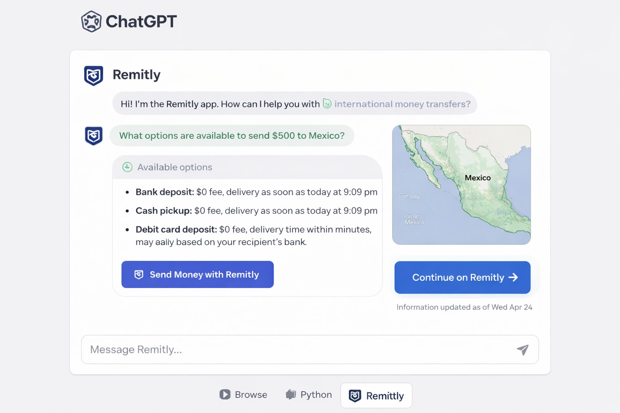Click the paper plane send icon
Screen dimensions: 620x413
pyautogui.click(x=522, y=350)
